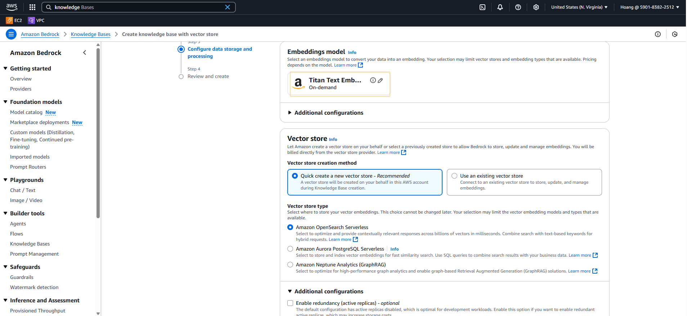Click the hexagon tools icon at top right
This screenshot has height=316, width=687.
click(675, 34)
